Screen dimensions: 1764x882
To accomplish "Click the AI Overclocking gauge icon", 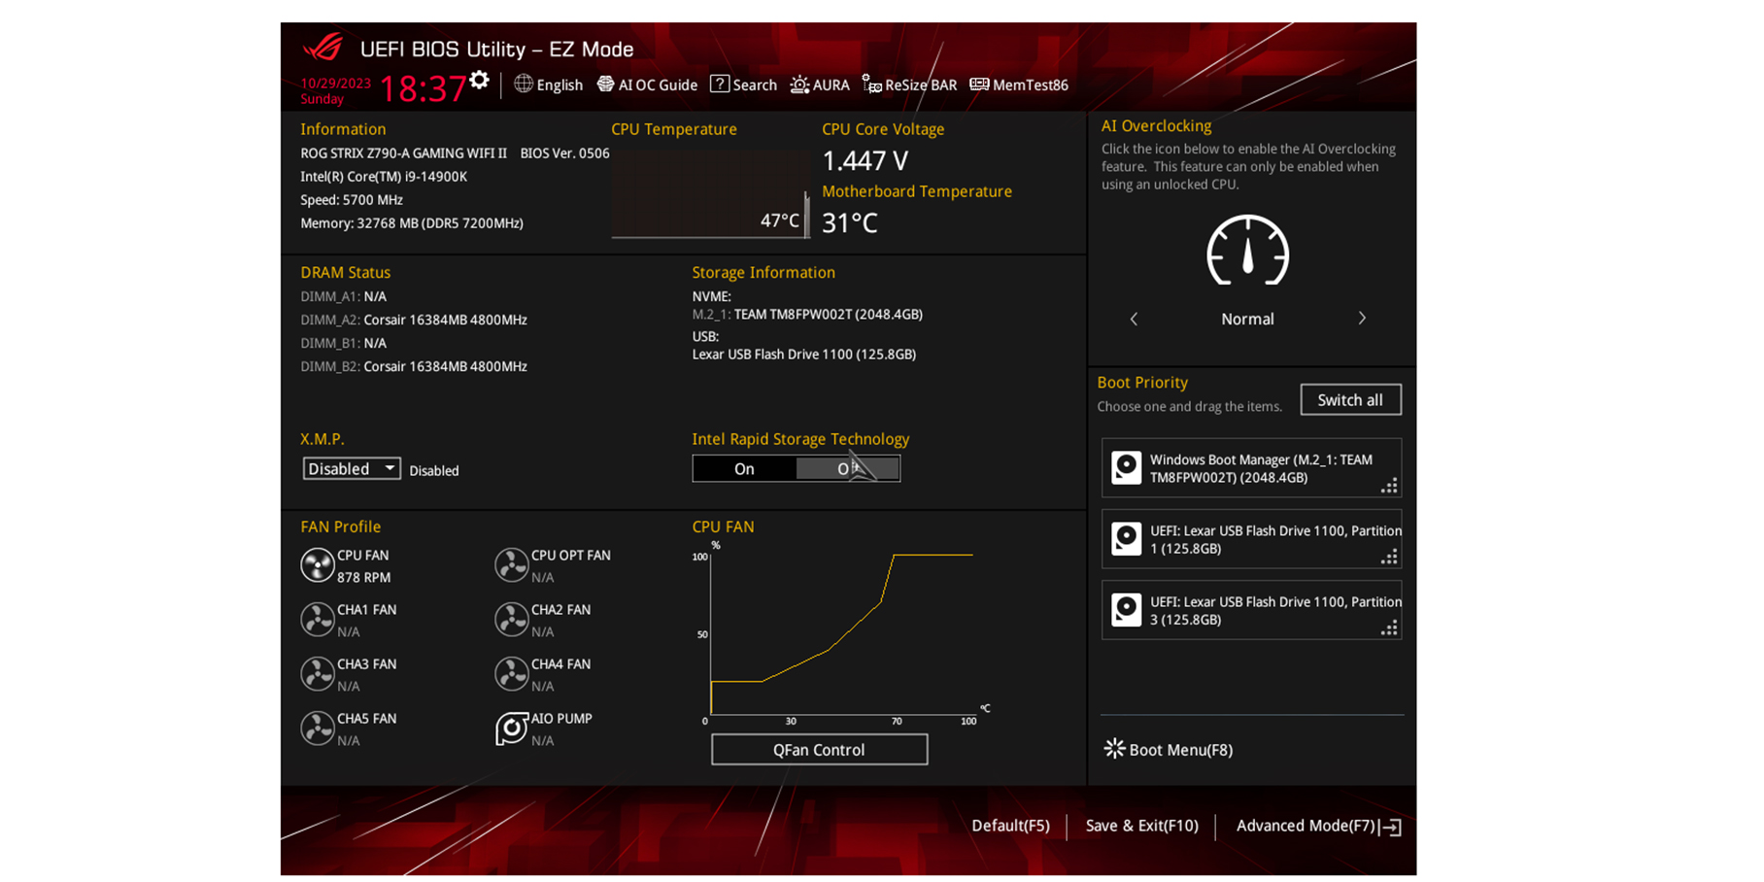I will [x=1247, y=251].
